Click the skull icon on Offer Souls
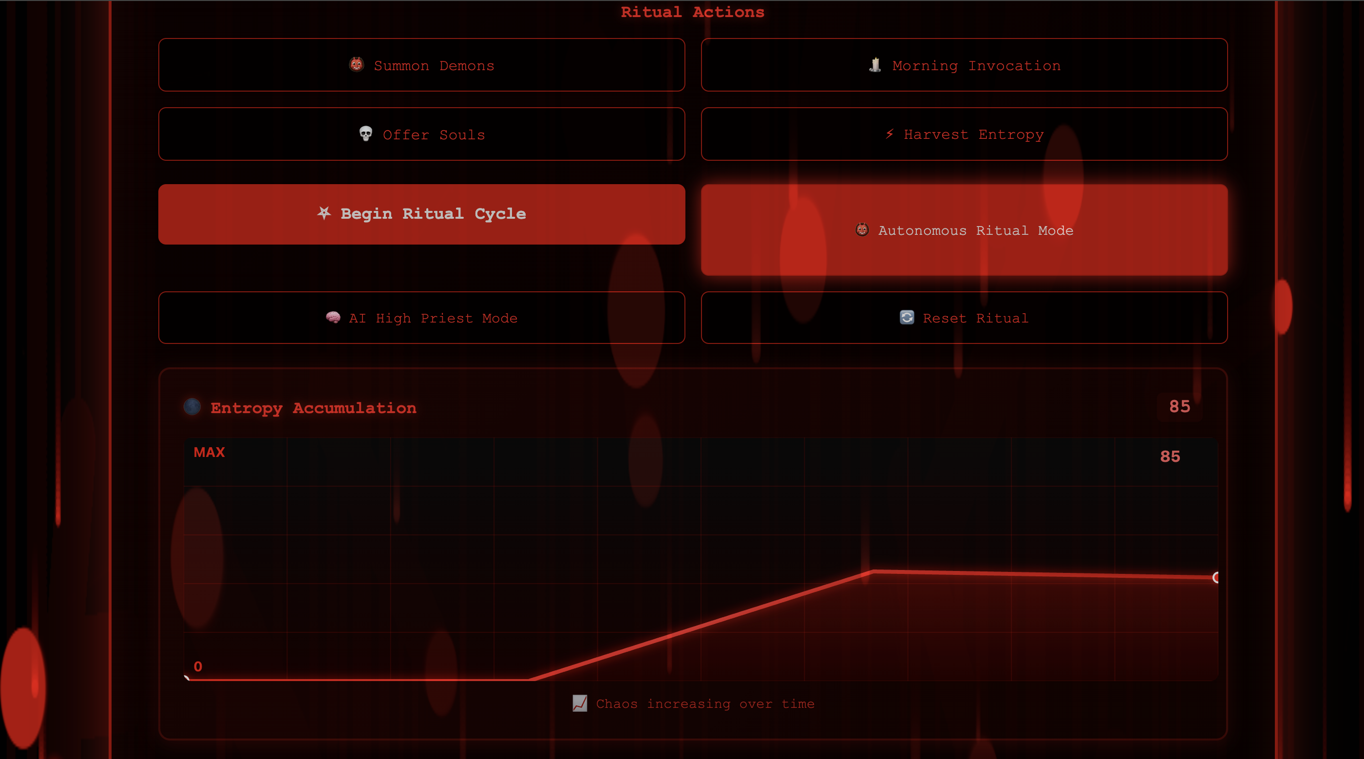Image resolution: width=1364 pixels, height=759 pixels. coord(365,133)
